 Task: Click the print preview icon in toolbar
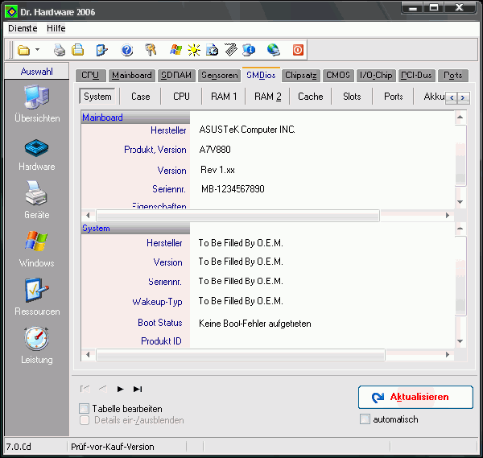[x=77, y=50]
